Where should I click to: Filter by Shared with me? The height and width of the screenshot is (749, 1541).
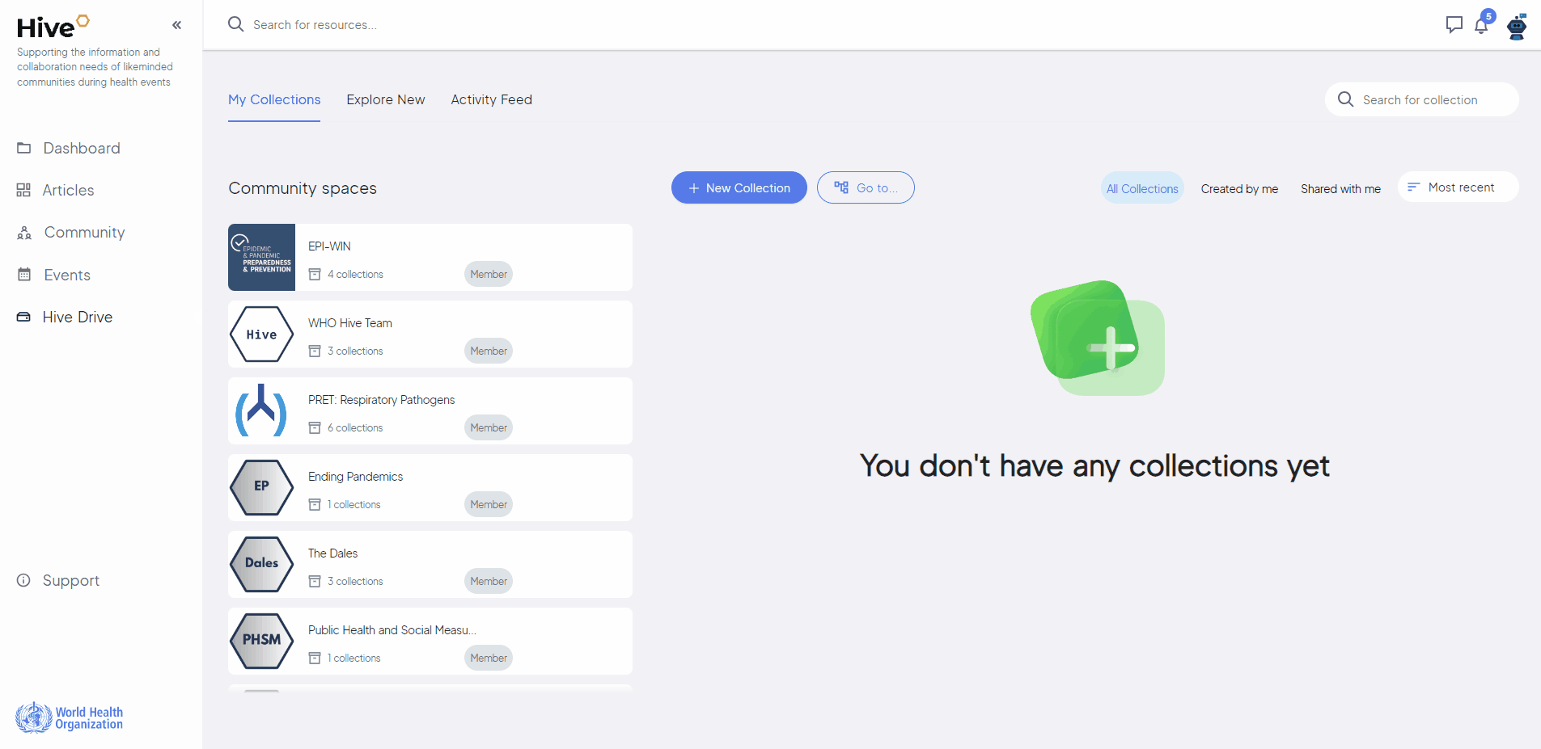pyautogui.click(x=1340, y=188)
